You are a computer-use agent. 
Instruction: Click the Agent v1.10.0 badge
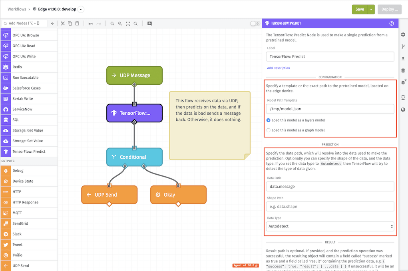coord(246,265)
